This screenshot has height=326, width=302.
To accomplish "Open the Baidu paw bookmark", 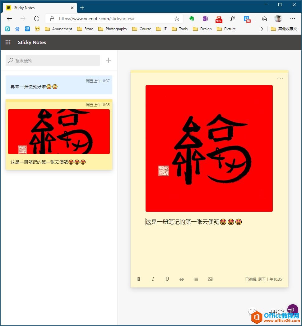I will tap(17, 29).
